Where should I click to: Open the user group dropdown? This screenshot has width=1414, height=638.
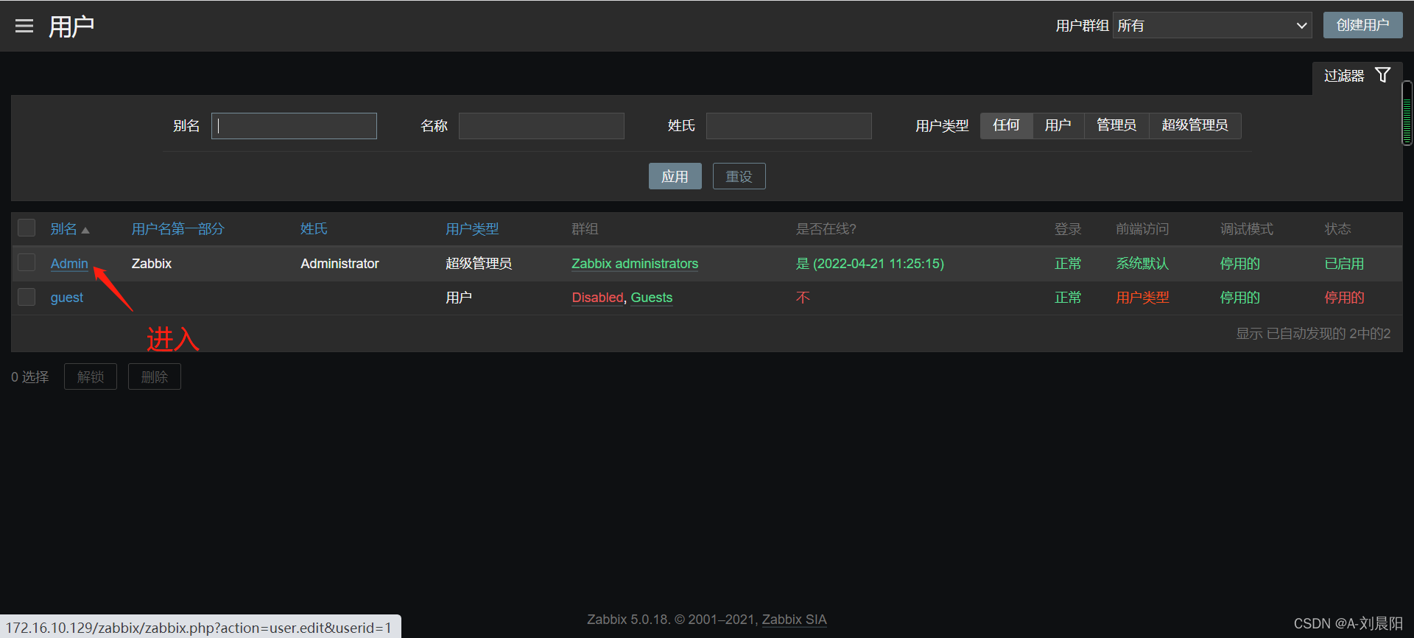tap(1211, 26)
